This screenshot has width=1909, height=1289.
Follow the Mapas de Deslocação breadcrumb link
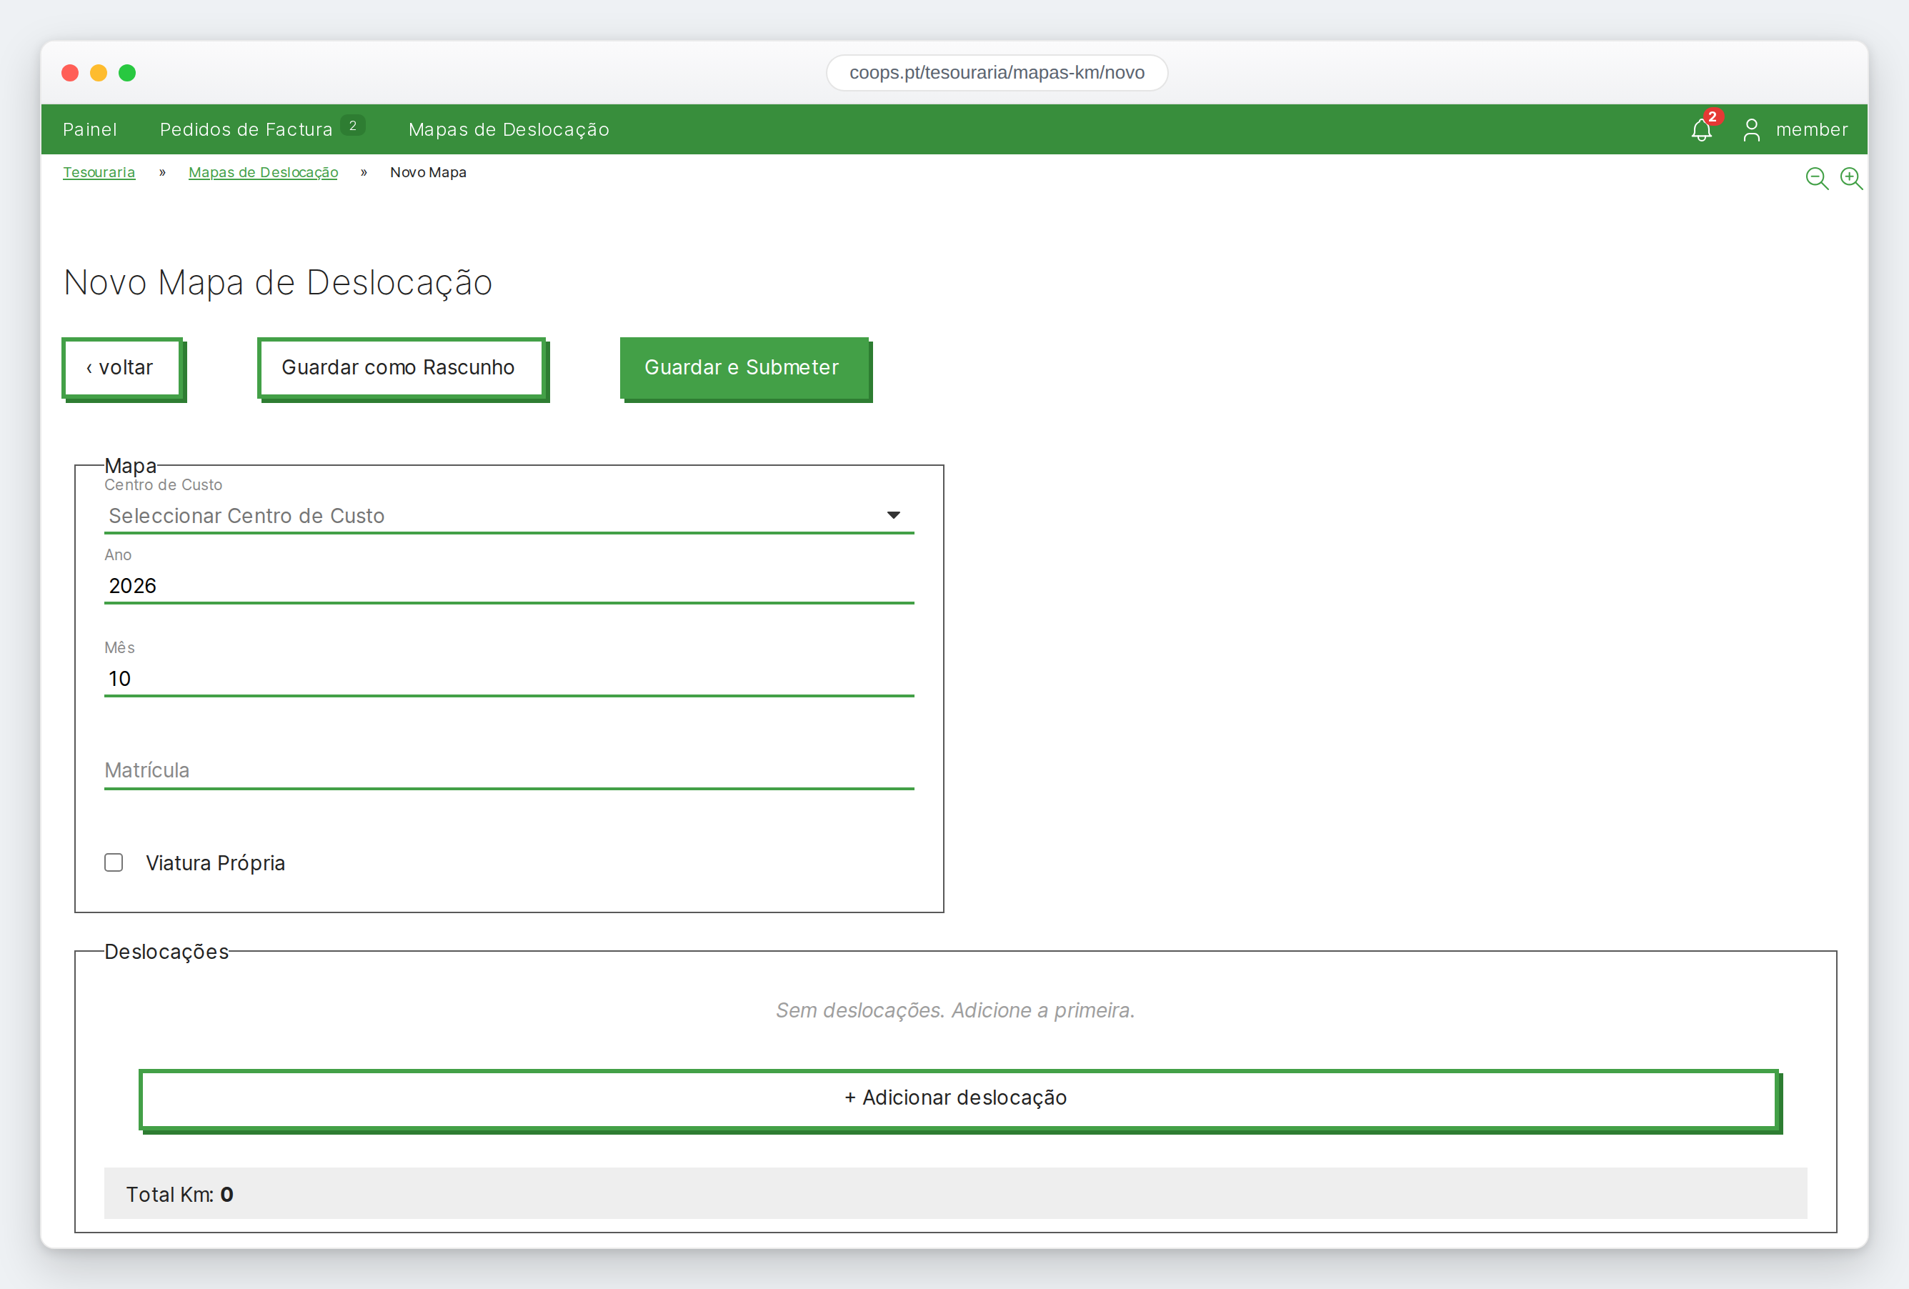point(263,171)
